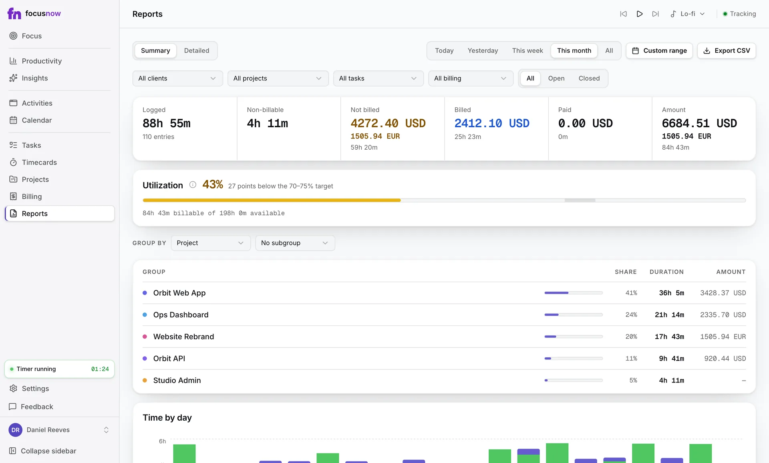
Task: Switch to Detailed view
Action: (197, 51)
